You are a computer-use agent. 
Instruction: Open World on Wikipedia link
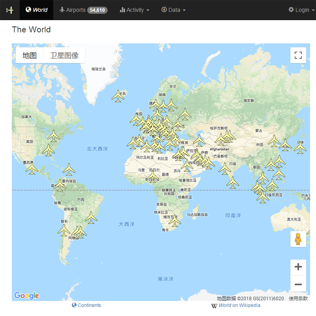click(x=236, y=305)
